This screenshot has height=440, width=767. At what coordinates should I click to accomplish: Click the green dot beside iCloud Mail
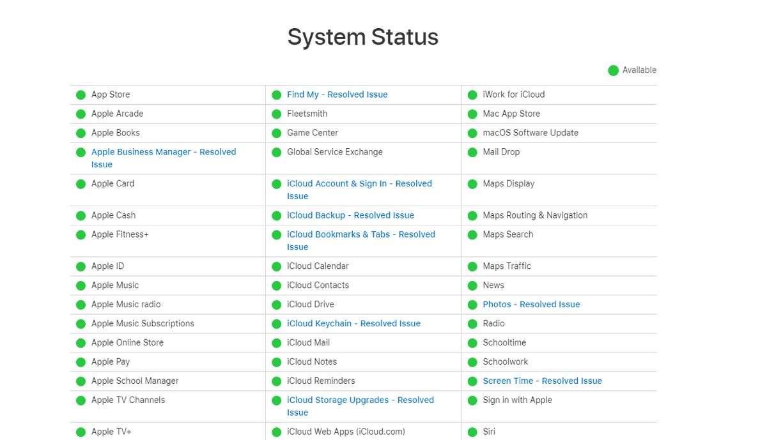[x=276, y=342]
